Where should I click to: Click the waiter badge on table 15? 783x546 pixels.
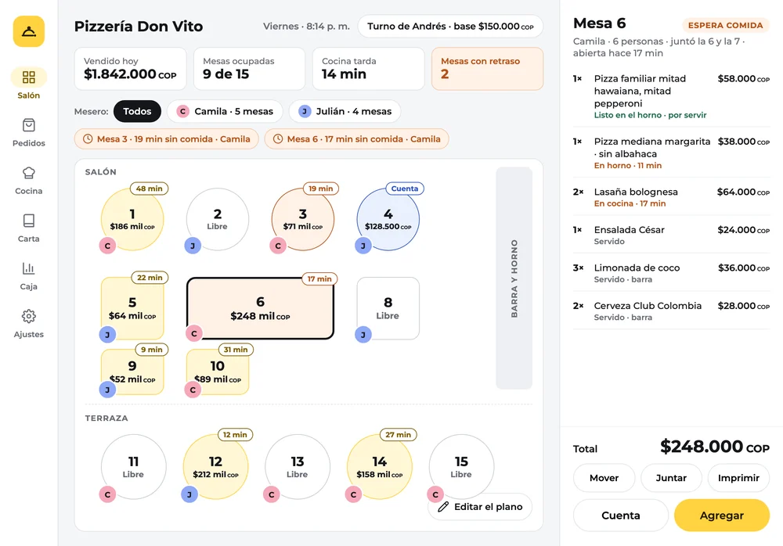(435, 494)
